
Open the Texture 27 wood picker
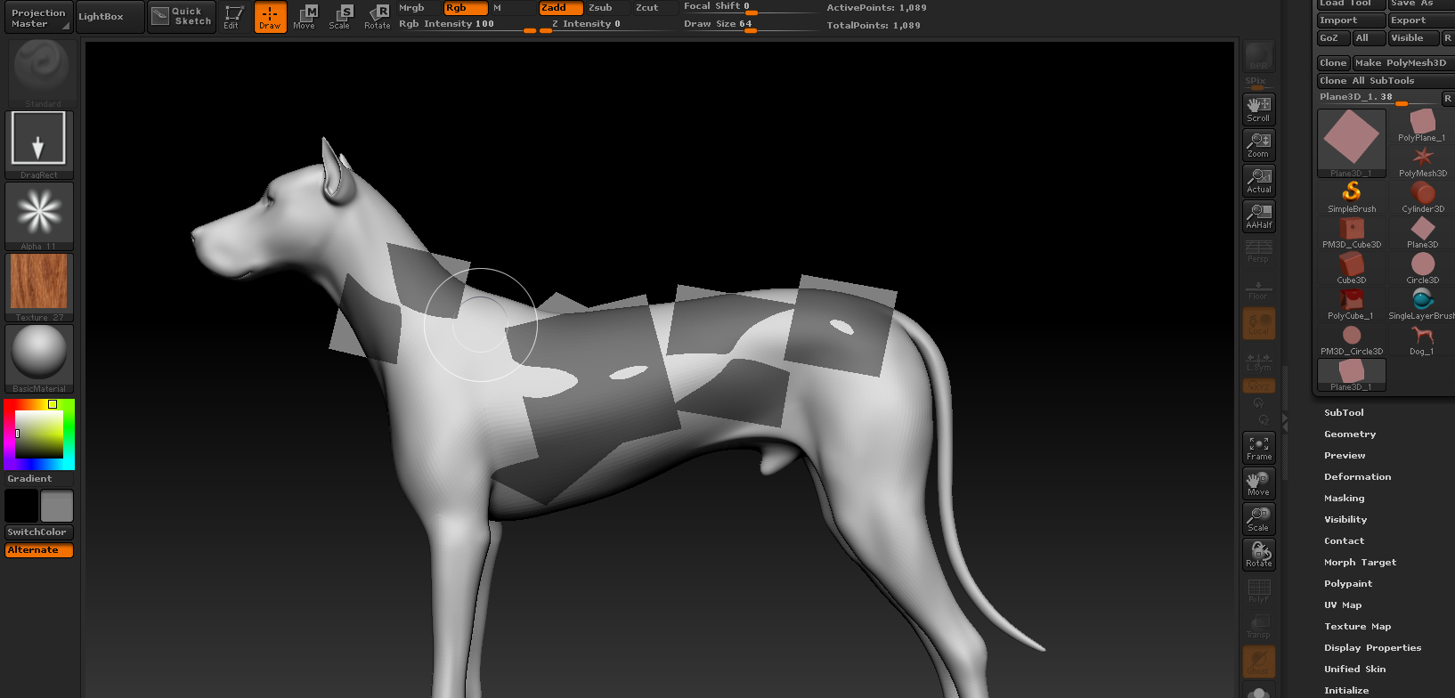coord(39,288)
